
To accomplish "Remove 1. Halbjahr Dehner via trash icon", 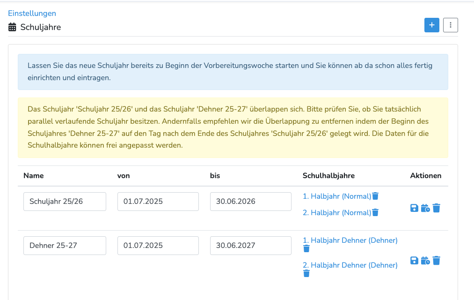I will pyautogui.click(x=306, y=249).
